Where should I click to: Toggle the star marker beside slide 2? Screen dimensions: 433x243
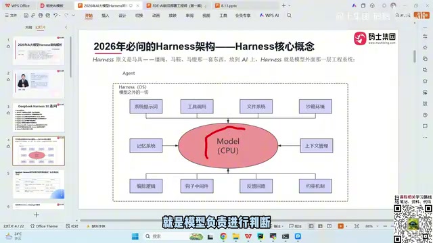[8, 80]
